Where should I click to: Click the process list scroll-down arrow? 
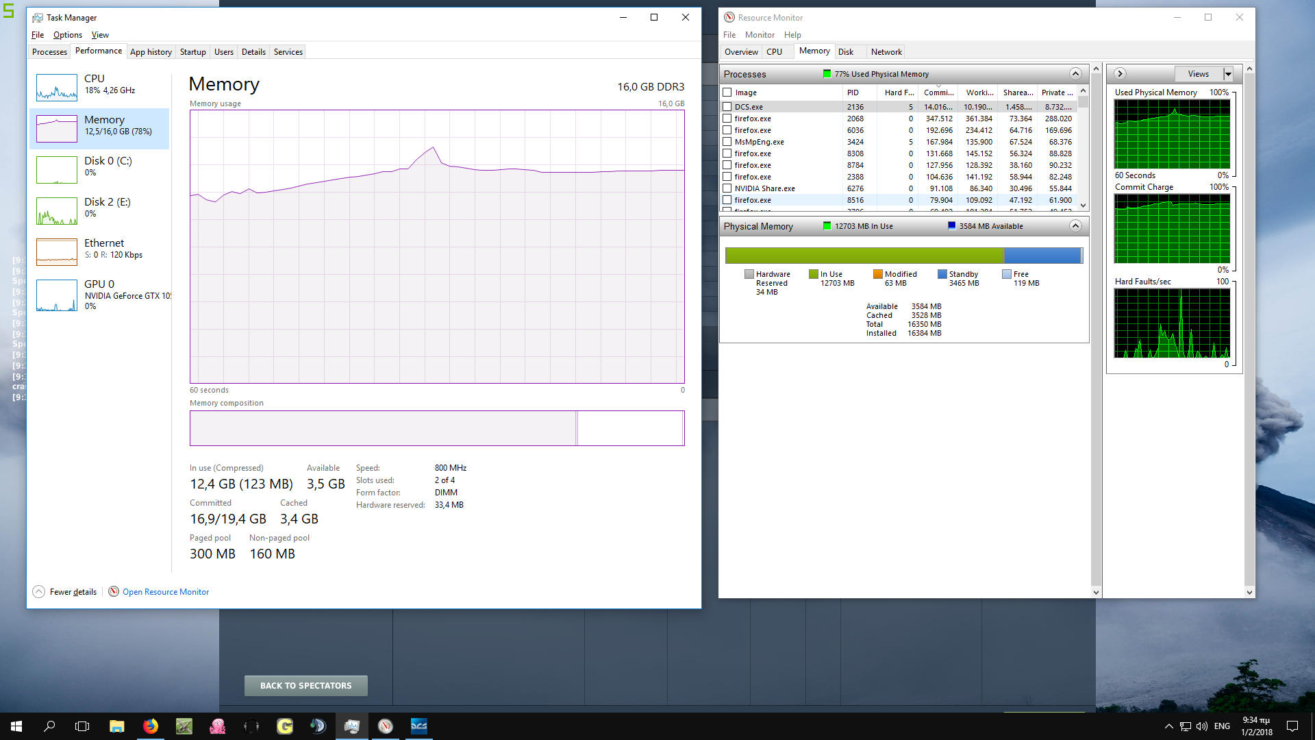(1083, 205)
